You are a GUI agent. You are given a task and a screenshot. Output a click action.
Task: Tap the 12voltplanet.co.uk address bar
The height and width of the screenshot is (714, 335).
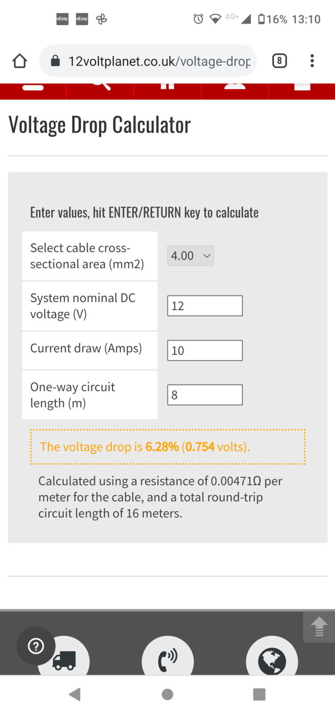(158, 61)
